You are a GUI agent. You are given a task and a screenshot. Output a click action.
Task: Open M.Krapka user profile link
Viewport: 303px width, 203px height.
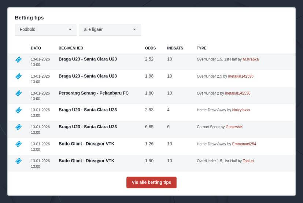pyautogui.click(x=251, y=59)
